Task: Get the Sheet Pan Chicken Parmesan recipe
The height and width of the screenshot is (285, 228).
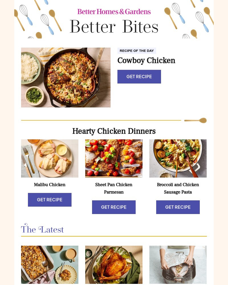Action: 114,207
